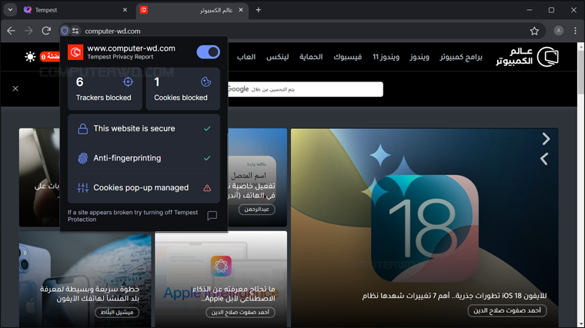Open the 6 Trackers blocked card
The height and width of the screenshot is (328, 585).
coord(105,88)
